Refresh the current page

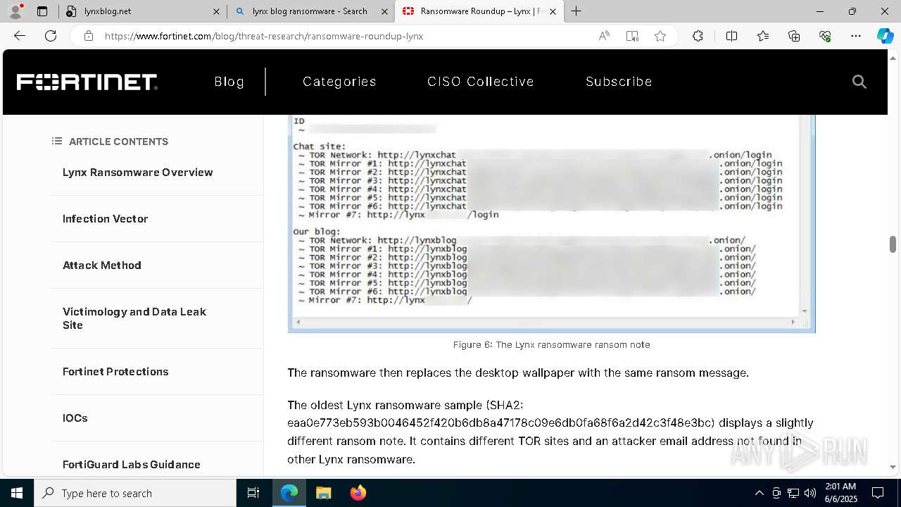pos(51,36)
